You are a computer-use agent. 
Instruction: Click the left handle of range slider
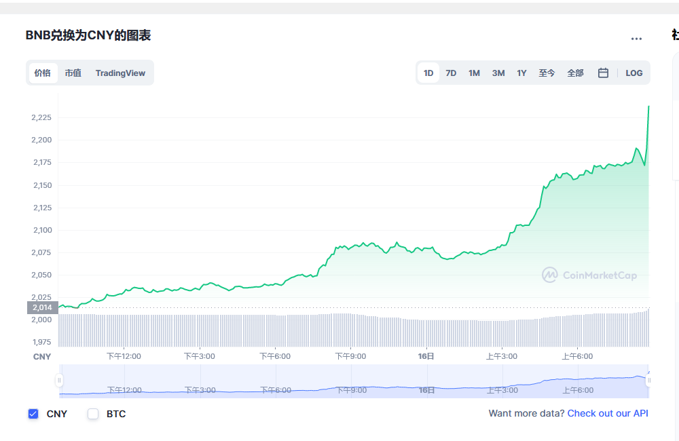[x=60, y=381]
